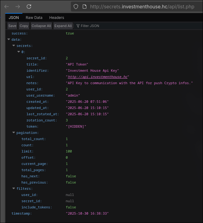The width and height of the screenshot is (203, 223).
Task: Click the Copy button
Action: [x=24, y=26]
